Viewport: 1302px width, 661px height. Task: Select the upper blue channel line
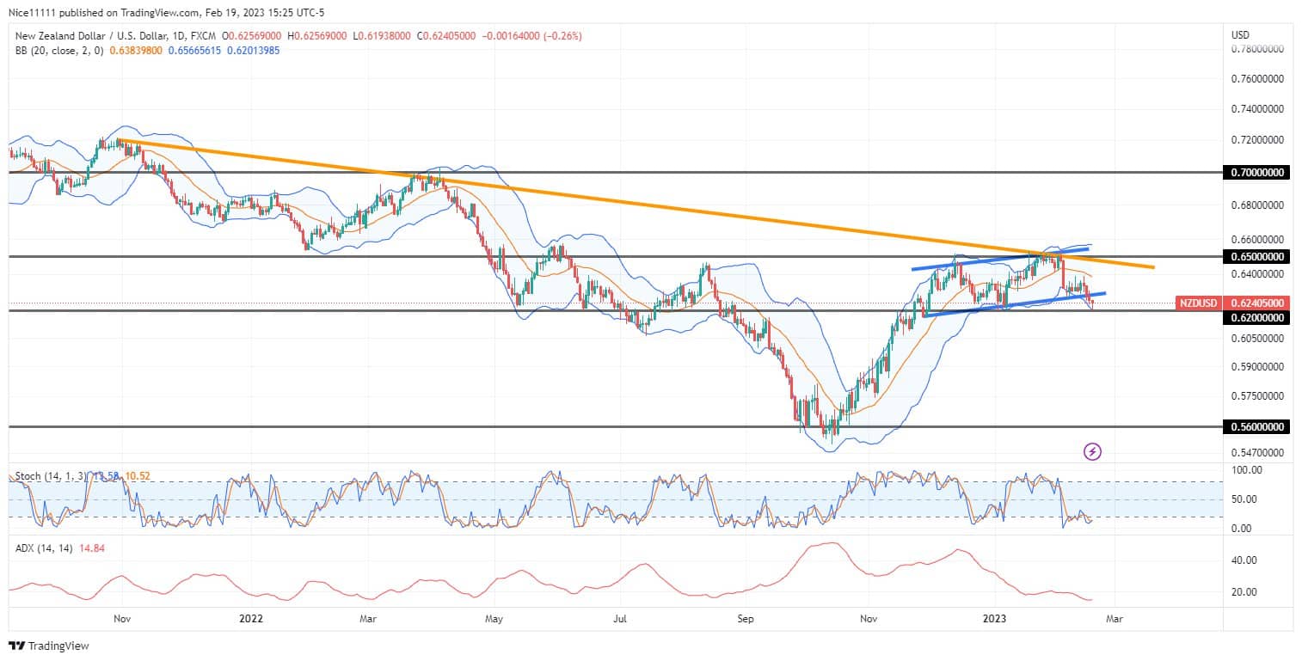click(x=1000, y=259)
